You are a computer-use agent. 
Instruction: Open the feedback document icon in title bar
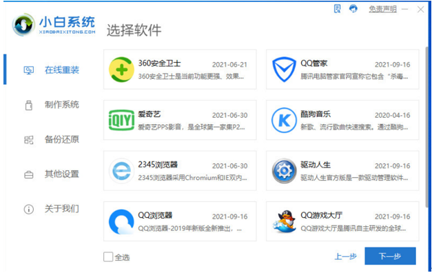pos(337,9)
